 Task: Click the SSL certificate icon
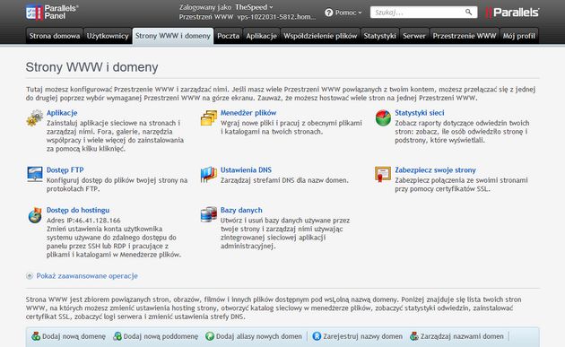coord(383,175)
